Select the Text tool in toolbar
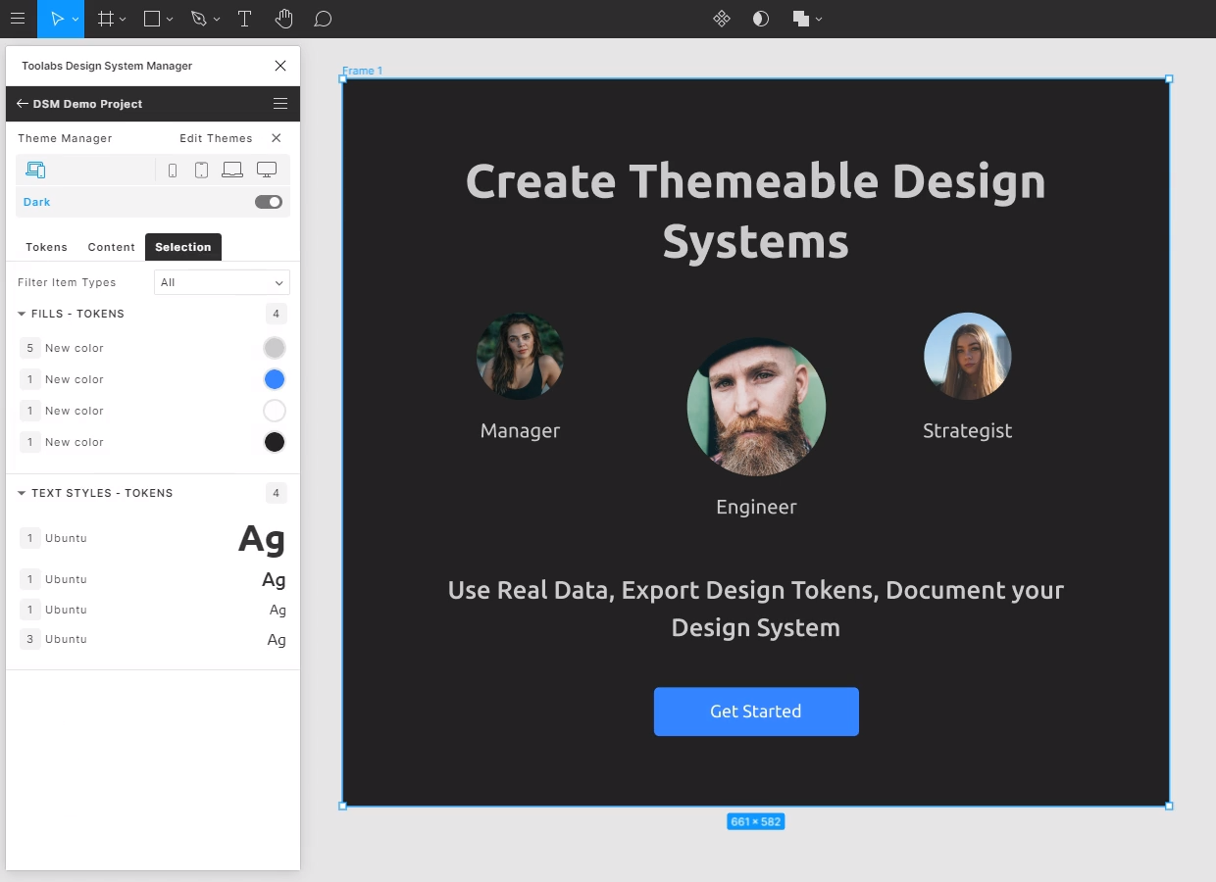This screenshot has width=1216, height=882. (x=244, y=19)
